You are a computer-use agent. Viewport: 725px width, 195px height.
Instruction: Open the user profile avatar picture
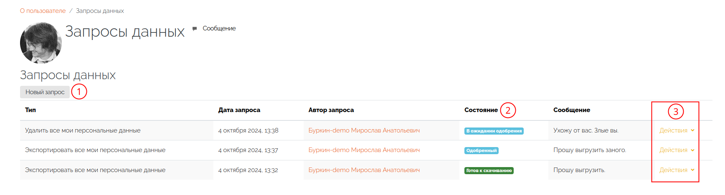click(x=41, y=43)
